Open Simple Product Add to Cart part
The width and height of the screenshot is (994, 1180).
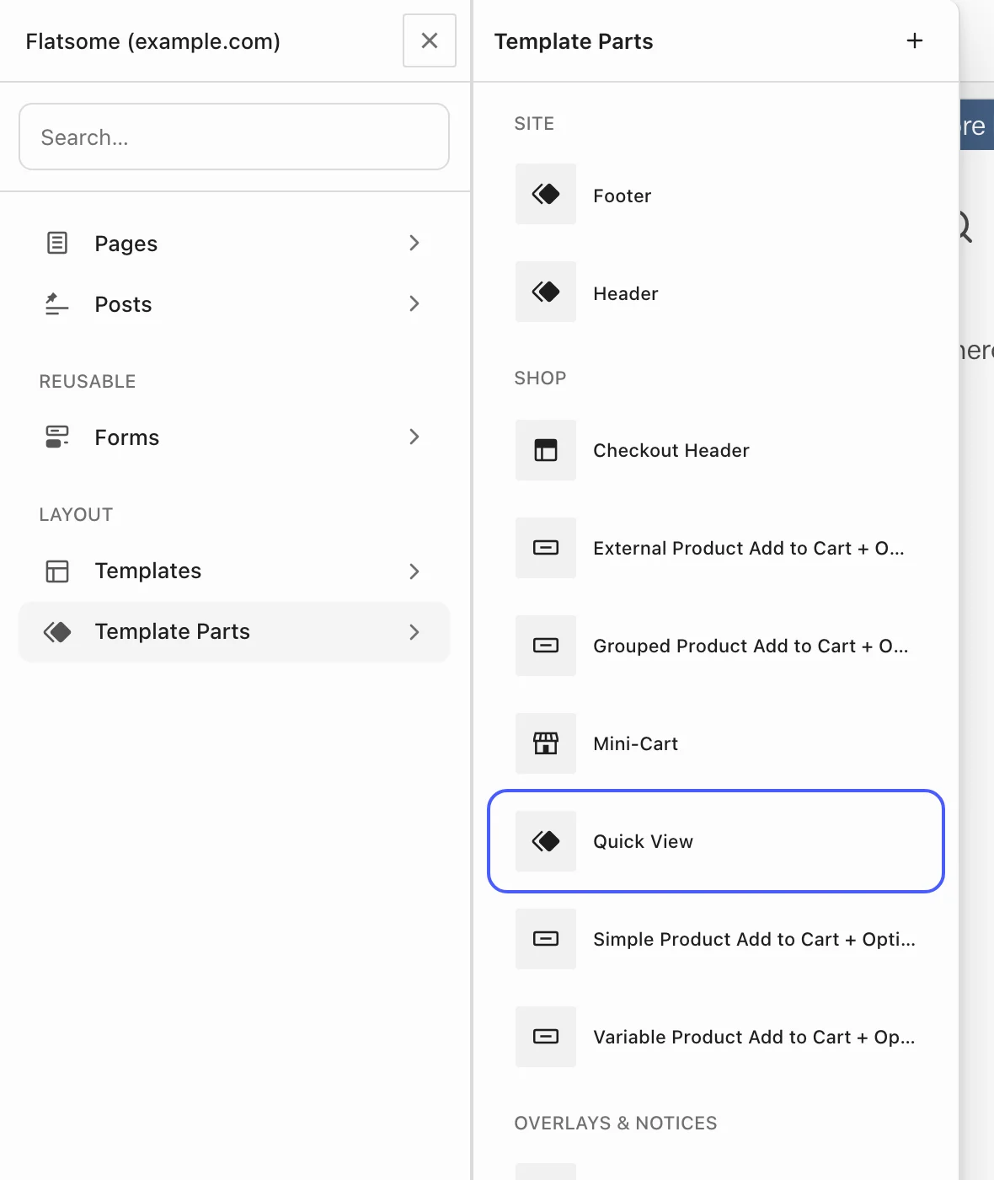(x=716, y=939)
